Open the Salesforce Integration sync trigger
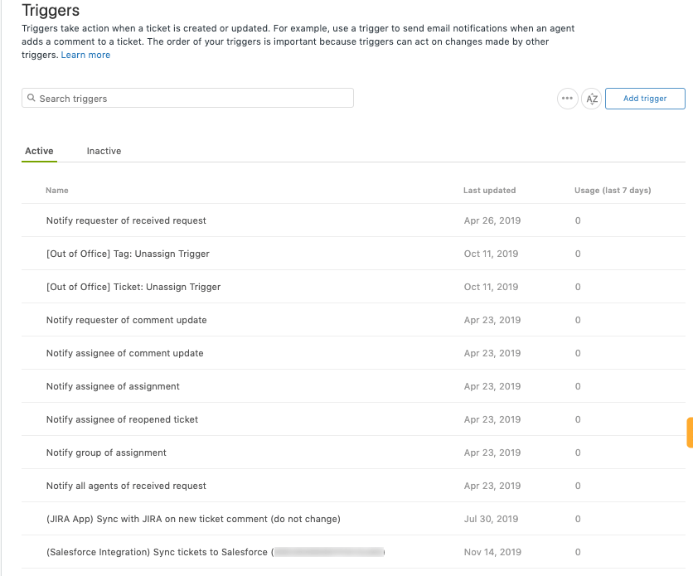Image resolution: width=693 pixels, height=576 pixels. pyautogui.click(x=216, y=552)
